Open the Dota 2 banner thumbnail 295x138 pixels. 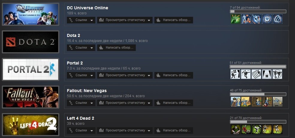click(31, 42)
